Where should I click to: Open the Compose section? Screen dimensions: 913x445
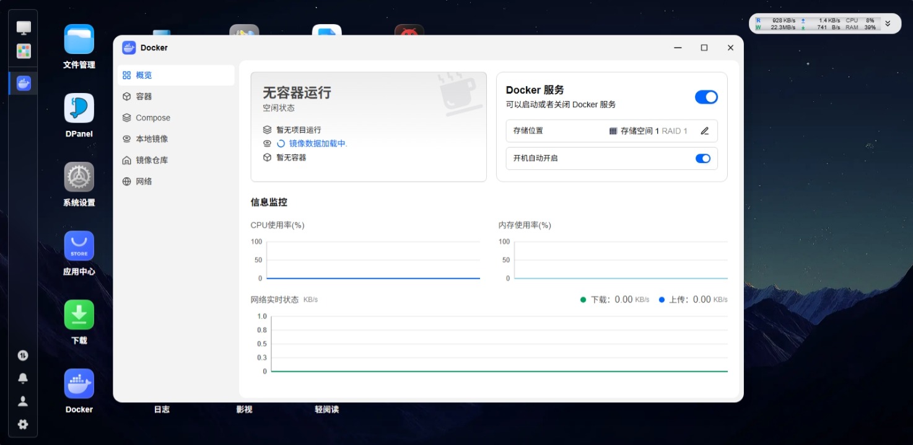176,118
